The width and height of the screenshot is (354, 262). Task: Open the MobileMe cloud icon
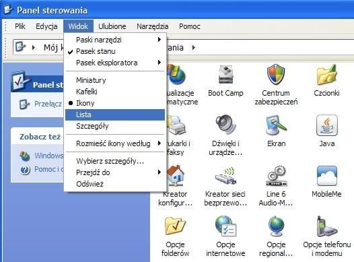(326, 176)
